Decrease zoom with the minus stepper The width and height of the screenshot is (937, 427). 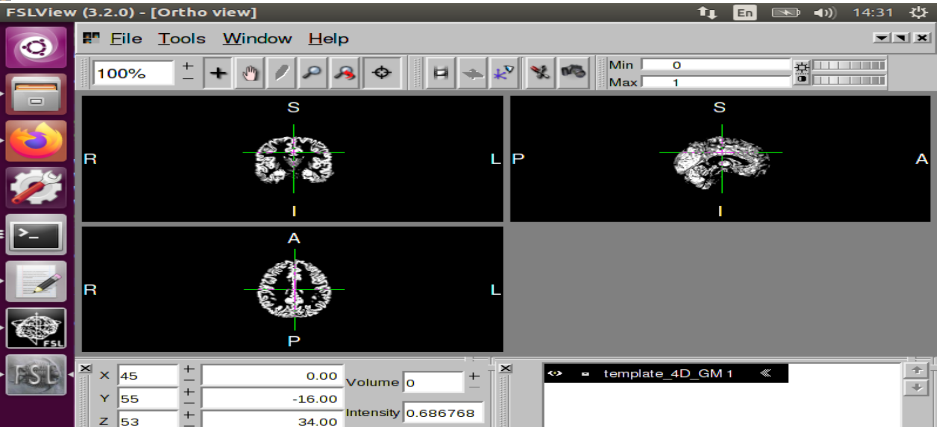188,79
